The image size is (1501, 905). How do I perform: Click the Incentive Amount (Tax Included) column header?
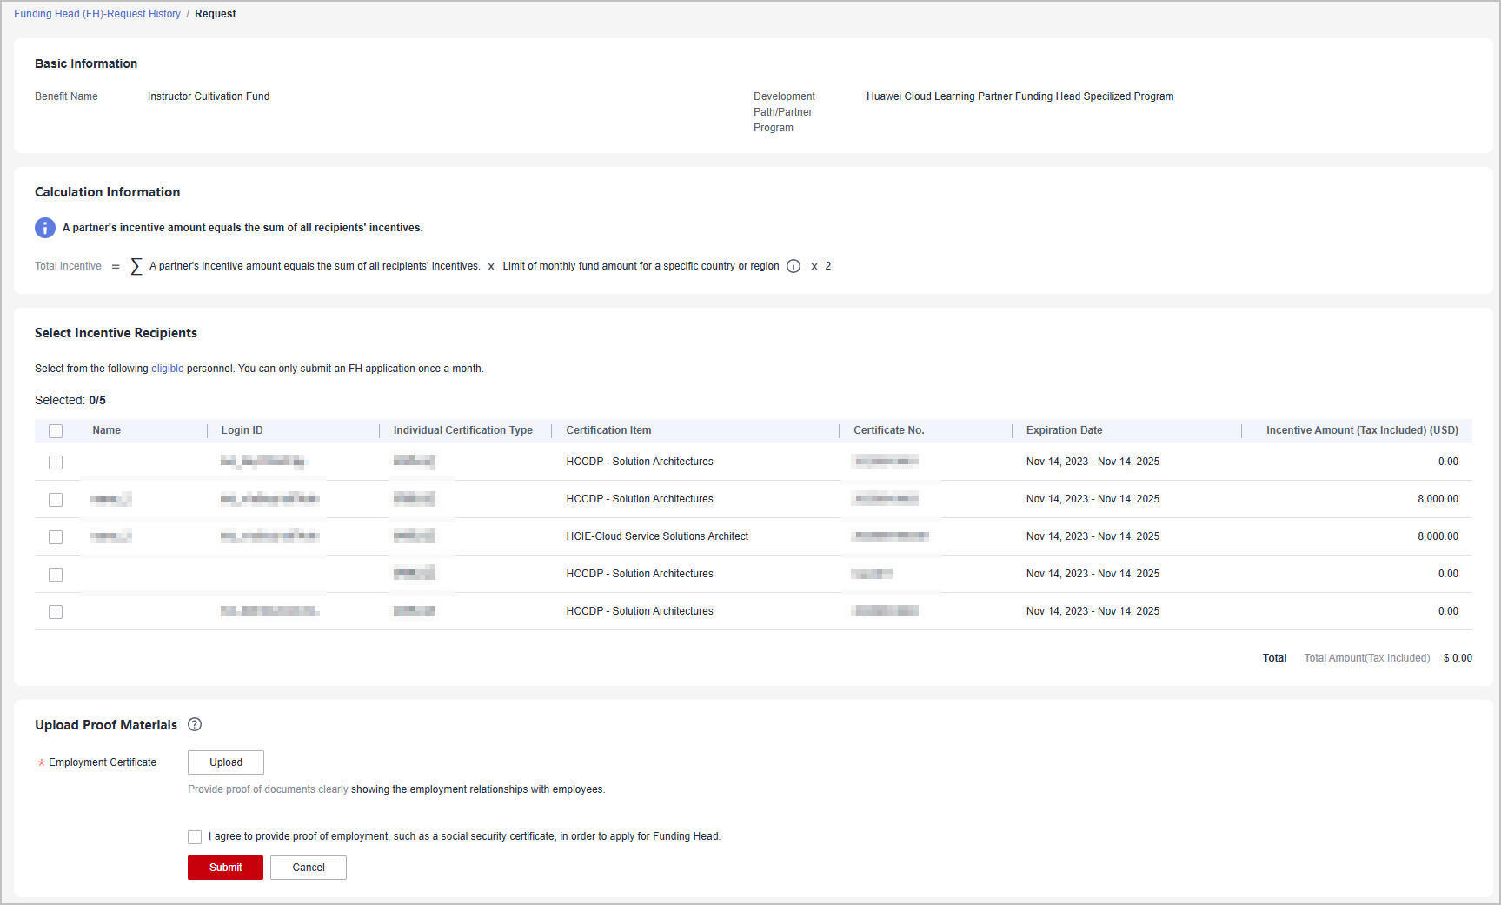[1361, 430]
